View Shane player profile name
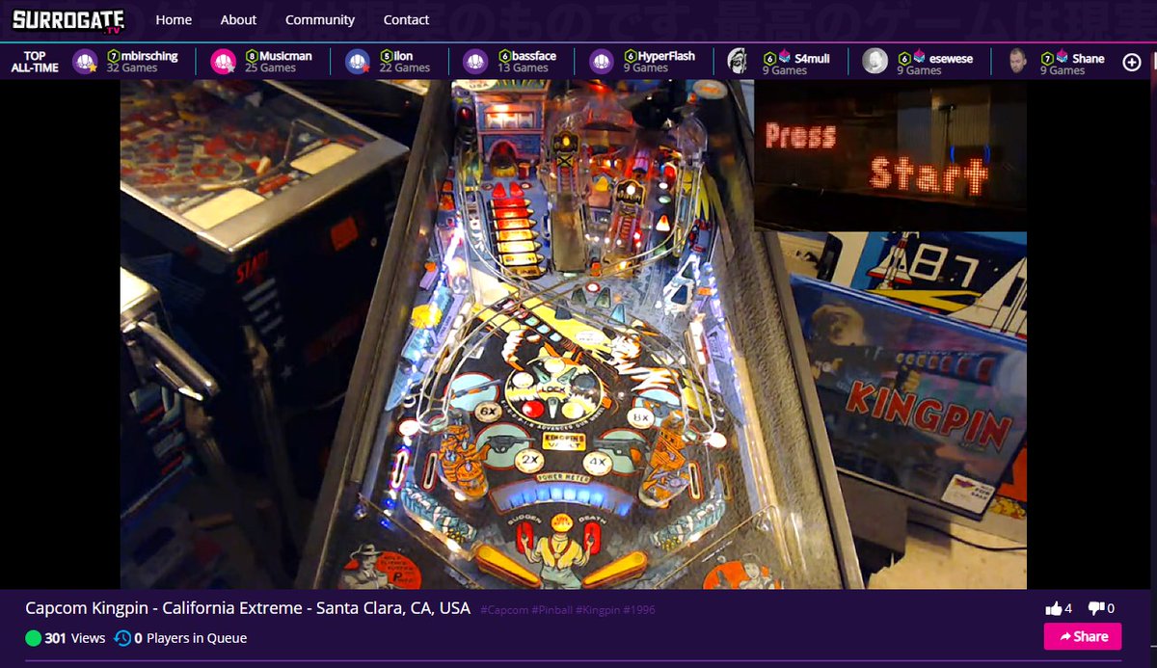The height and width of the screenshot is (668, 1157). (x=1089, y=58)
